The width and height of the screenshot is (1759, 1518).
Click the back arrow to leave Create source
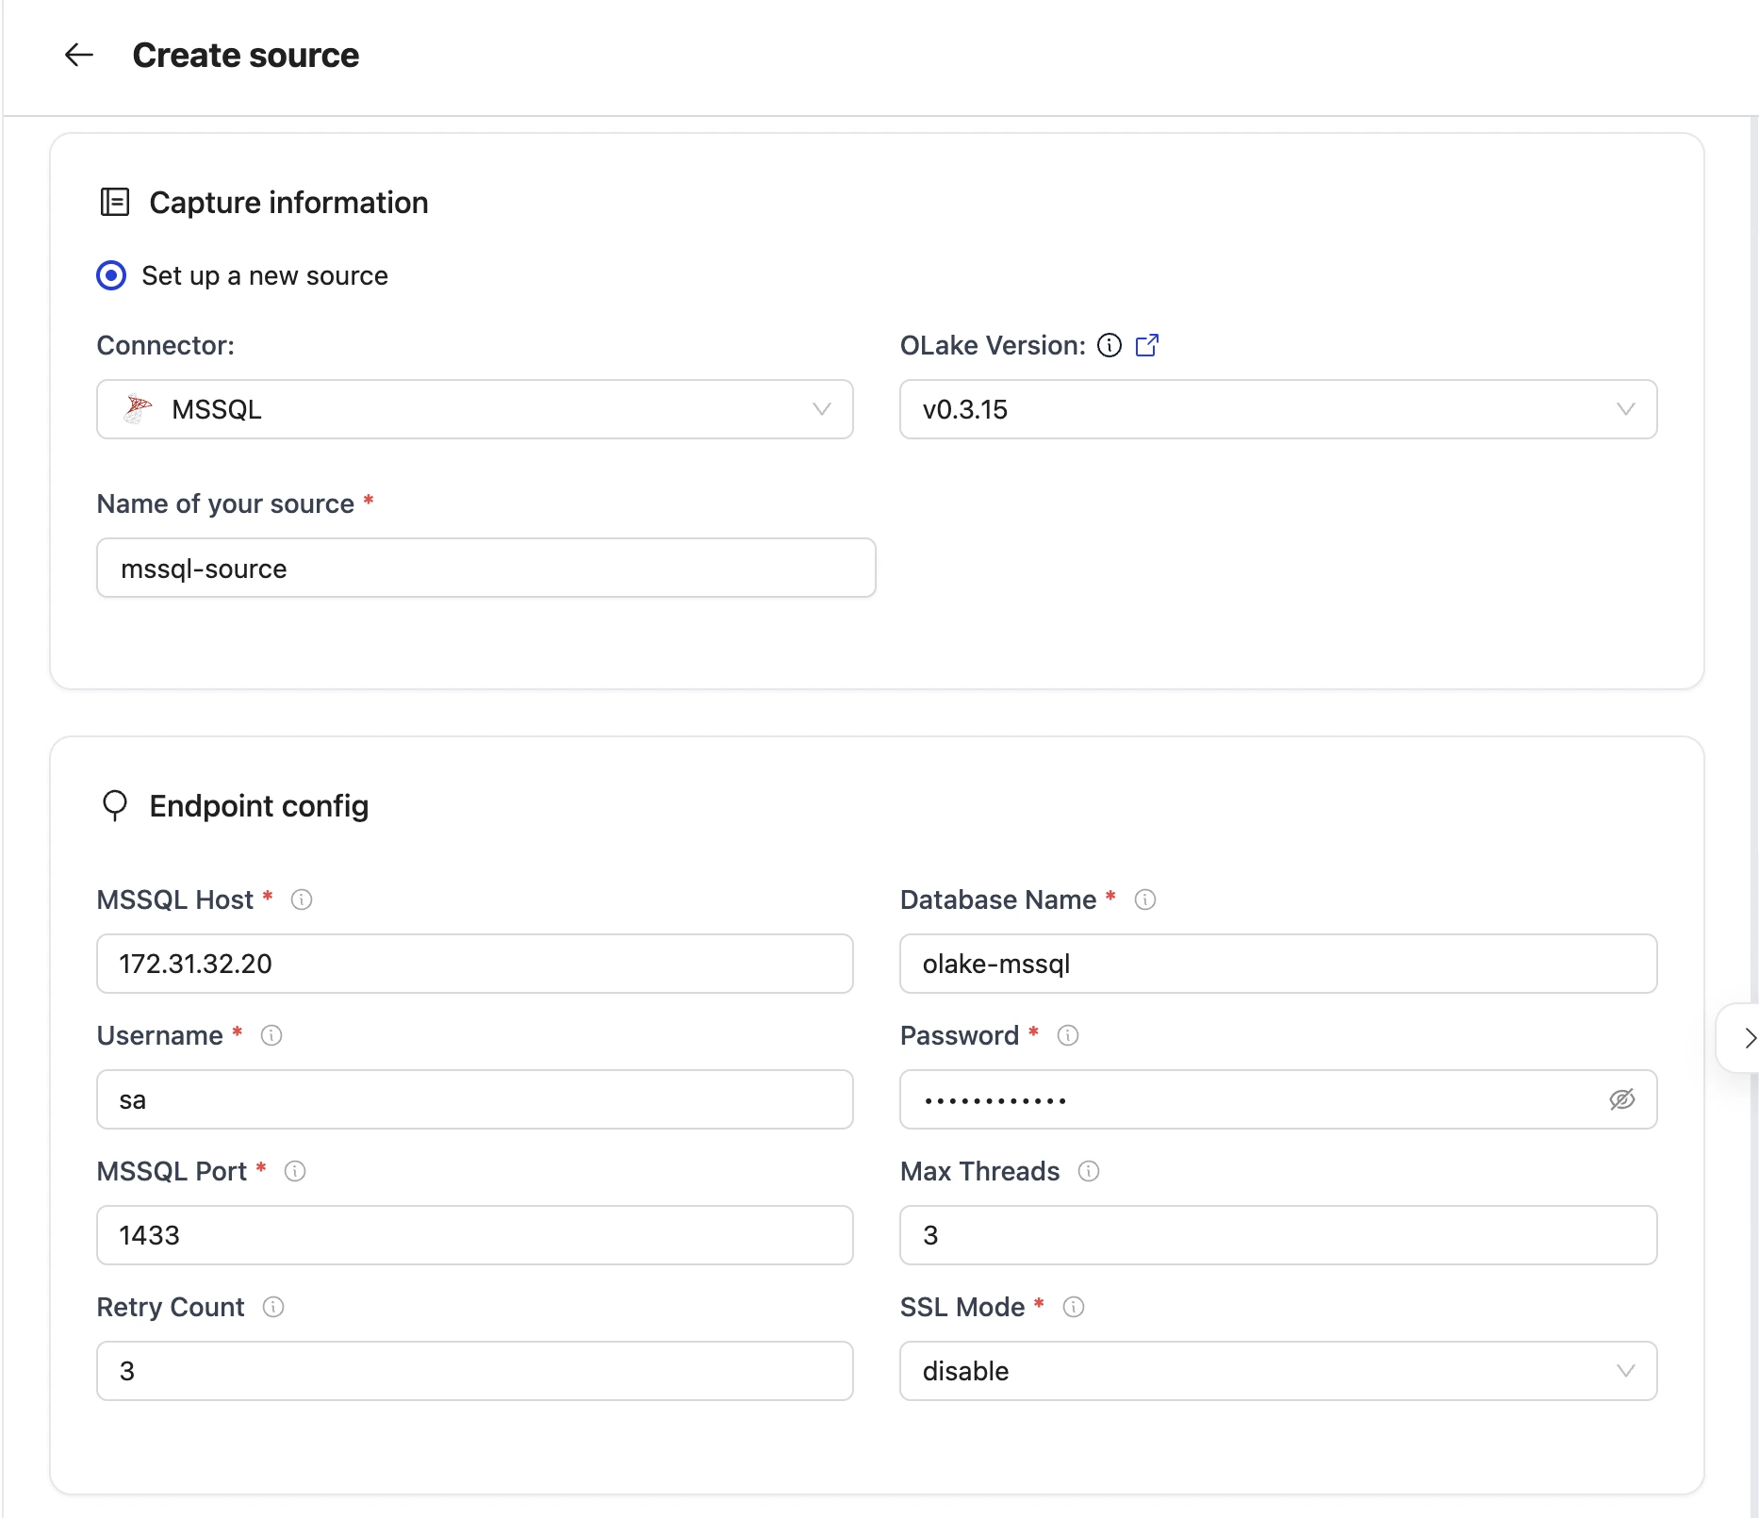[x=79, y=55]
